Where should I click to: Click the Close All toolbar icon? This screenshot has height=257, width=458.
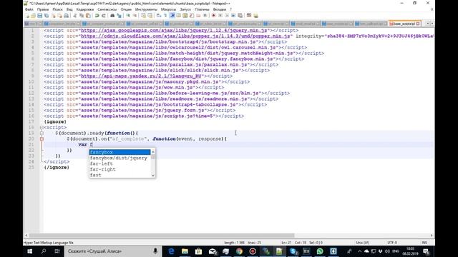coord(60,16)
